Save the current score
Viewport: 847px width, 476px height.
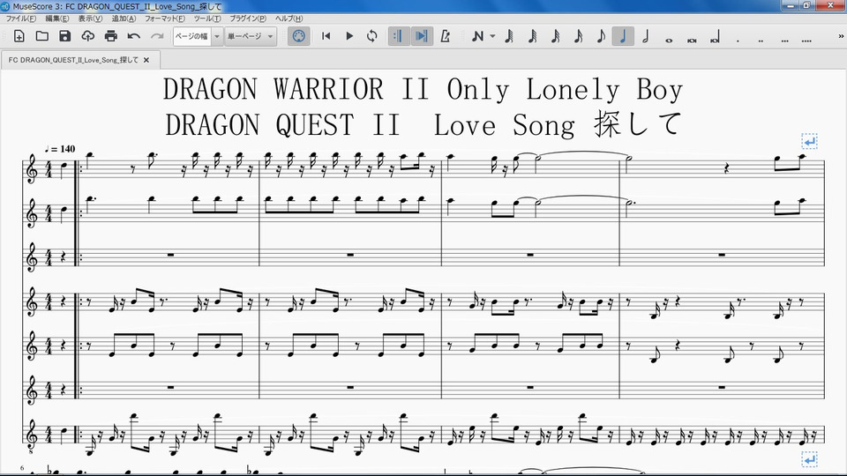64,36
